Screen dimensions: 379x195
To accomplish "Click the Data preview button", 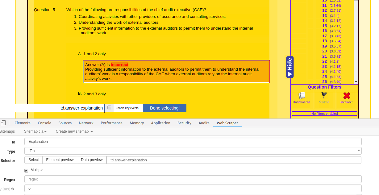I will click(92, 160).
